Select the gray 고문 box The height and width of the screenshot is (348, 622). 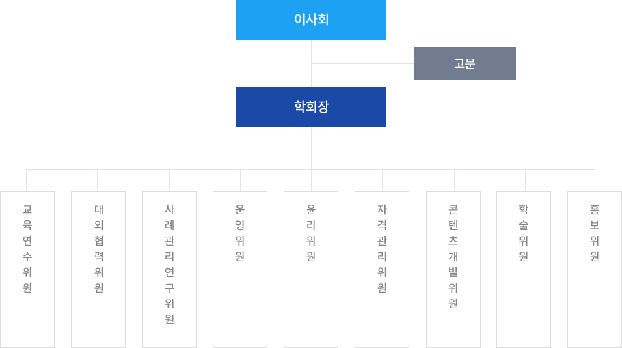pyautogui.click(x=465, y=63)
